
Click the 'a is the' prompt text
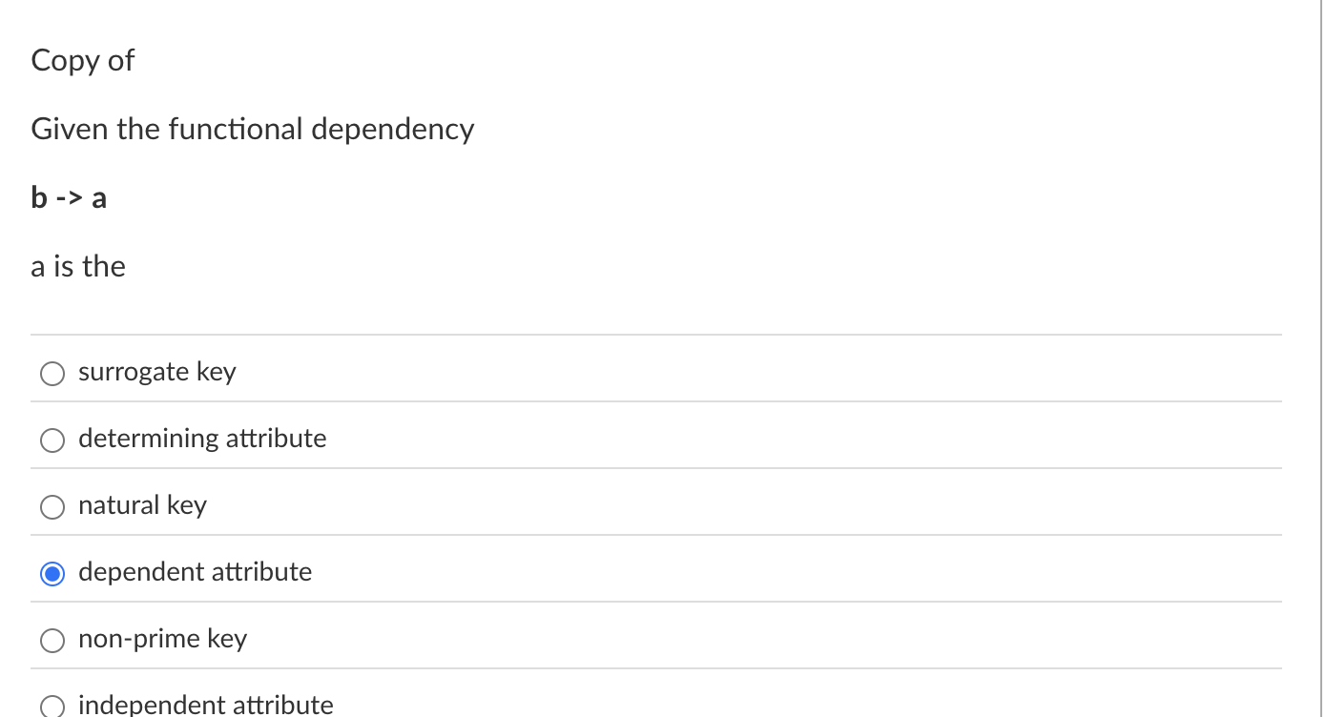(x=77, y=266)
